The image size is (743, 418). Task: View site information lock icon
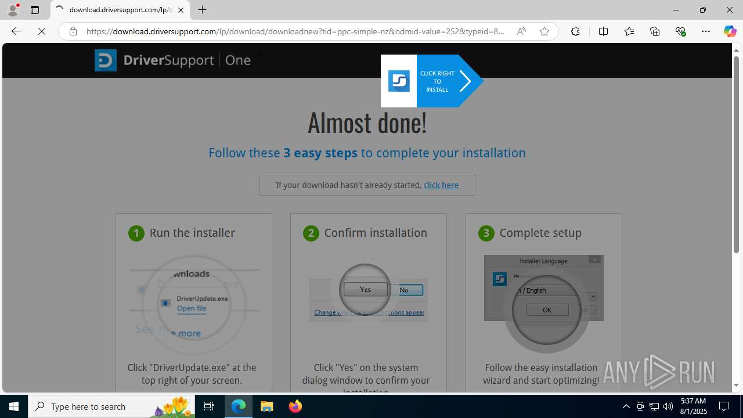(73, 31)
